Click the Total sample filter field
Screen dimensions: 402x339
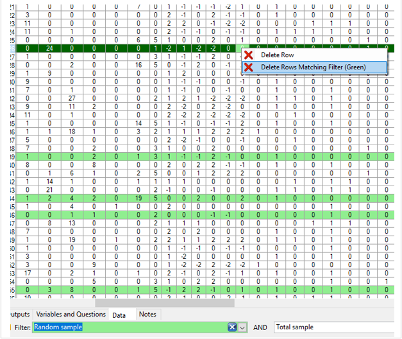333,327
